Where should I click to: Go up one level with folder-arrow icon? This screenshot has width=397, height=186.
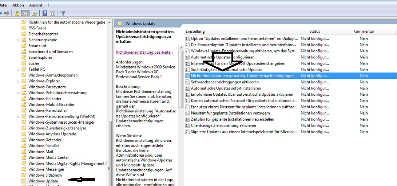17,13
